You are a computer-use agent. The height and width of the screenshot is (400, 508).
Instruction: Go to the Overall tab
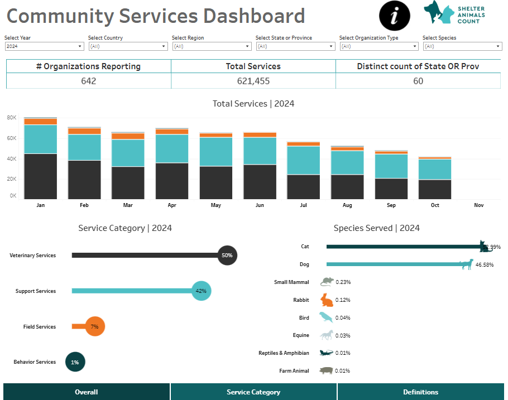point(87,392)
